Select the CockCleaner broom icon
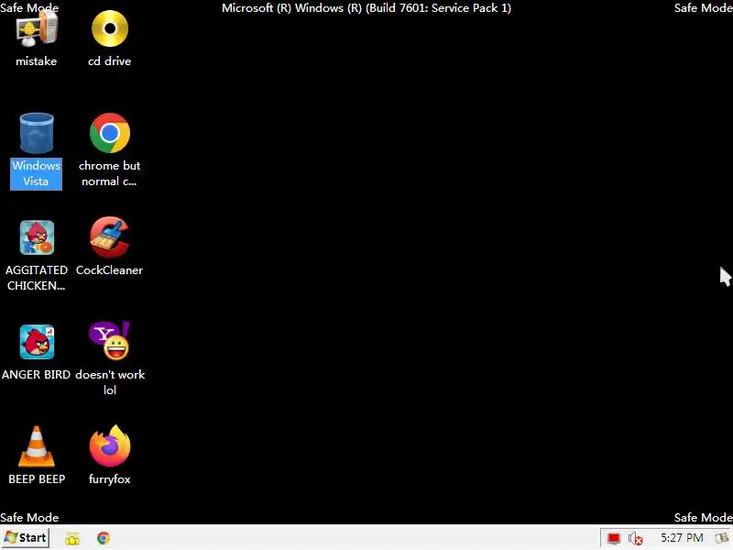The height and width of the screenshot is (550, 733). (110, 237)
